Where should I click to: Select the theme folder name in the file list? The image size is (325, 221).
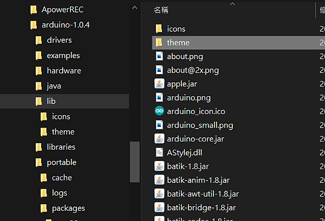(x=178, y=43)
